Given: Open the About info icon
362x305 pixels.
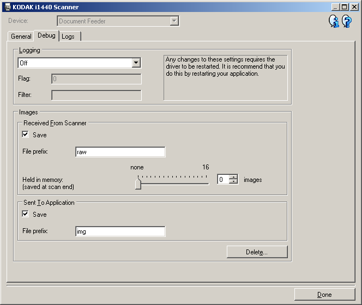Looking at the screenshot, I should (x=334, y=21).
